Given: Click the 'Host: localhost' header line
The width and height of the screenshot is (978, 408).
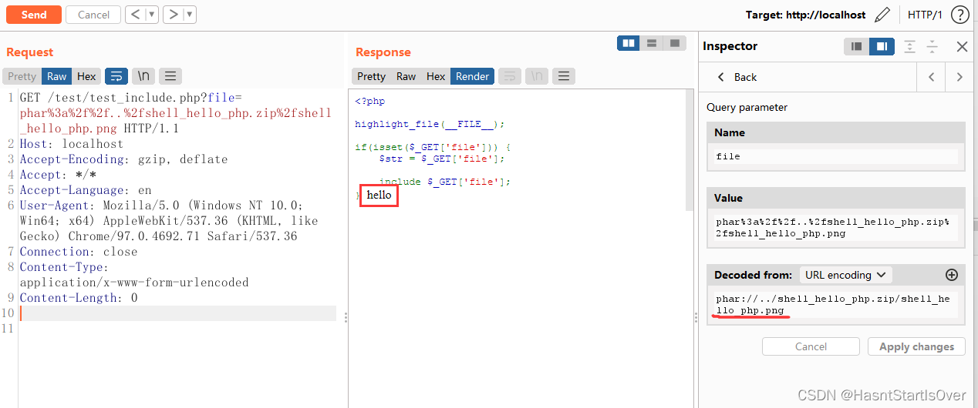Looking at the screenshot, I should point(71,144).
